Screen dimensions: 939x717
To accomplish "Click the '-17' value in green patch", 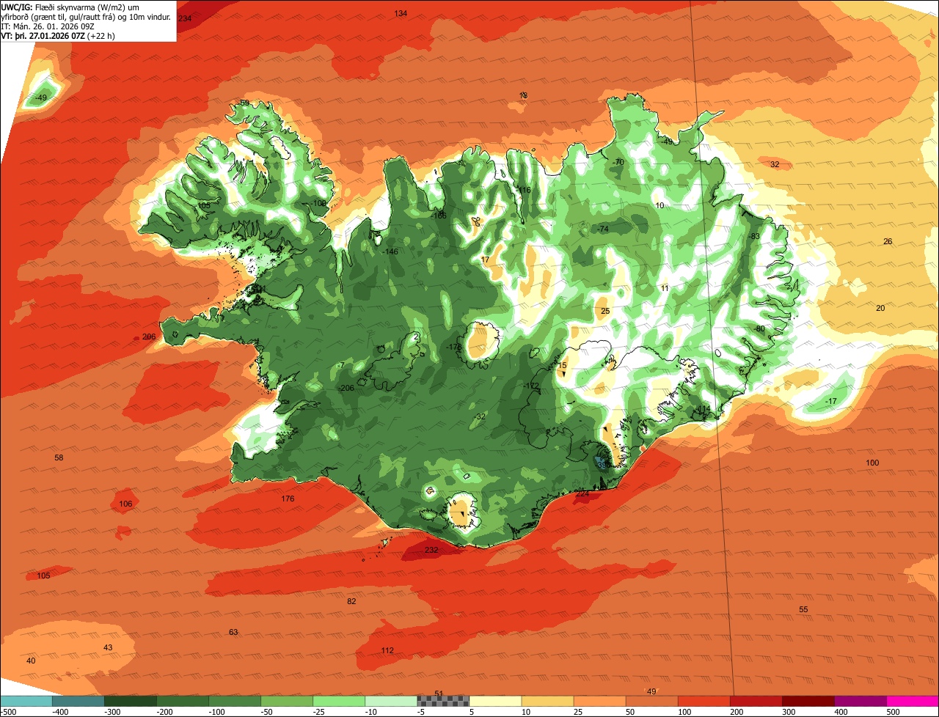I will click(x=830, y=402).
